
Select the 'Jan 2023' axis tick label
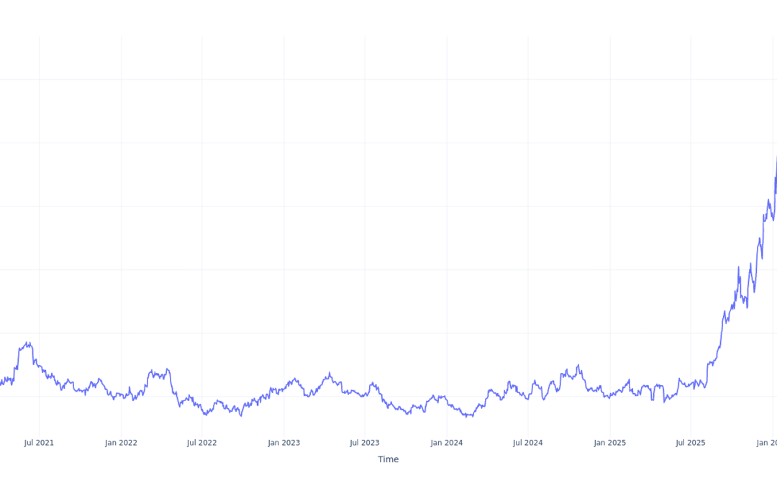coord(284,443)
